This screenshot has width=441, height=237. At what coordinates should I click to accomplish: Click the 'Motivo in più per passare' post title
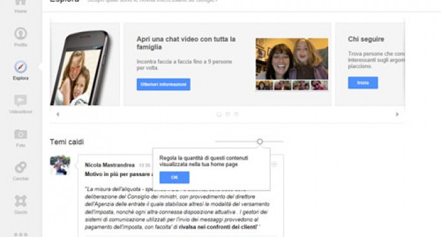pyautogui.click(x=119, y=175)
